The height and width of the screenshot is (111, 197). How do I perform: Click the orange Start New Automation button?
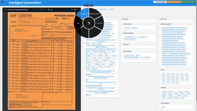(174, 2)
